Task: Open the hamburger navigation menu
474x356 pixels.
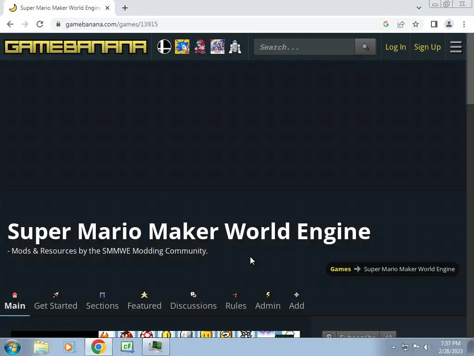Action: coord(456,47)
